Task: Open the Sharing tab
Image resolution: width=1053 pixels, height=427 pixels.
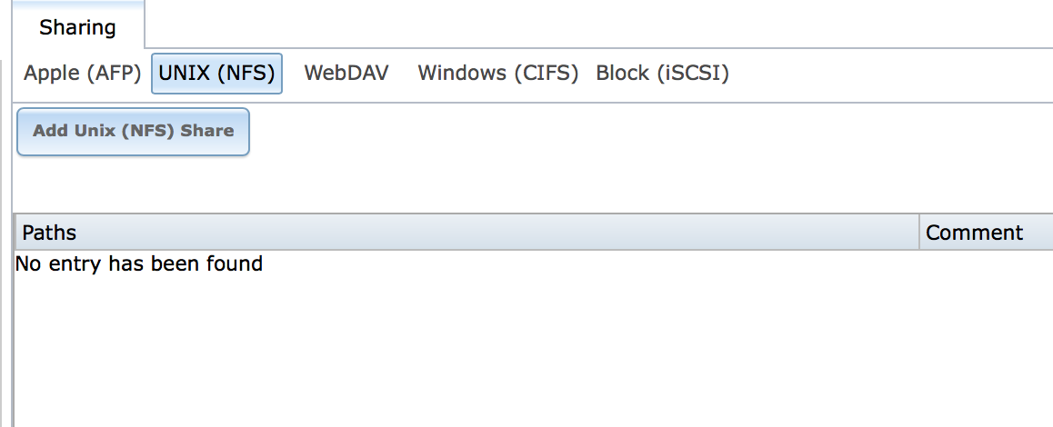Action: point(78,27)
